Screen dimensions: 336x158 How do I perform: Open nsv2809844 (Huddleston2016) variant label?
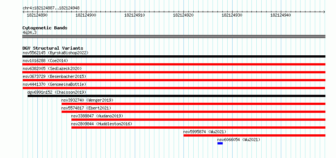[x=102, y=124]
